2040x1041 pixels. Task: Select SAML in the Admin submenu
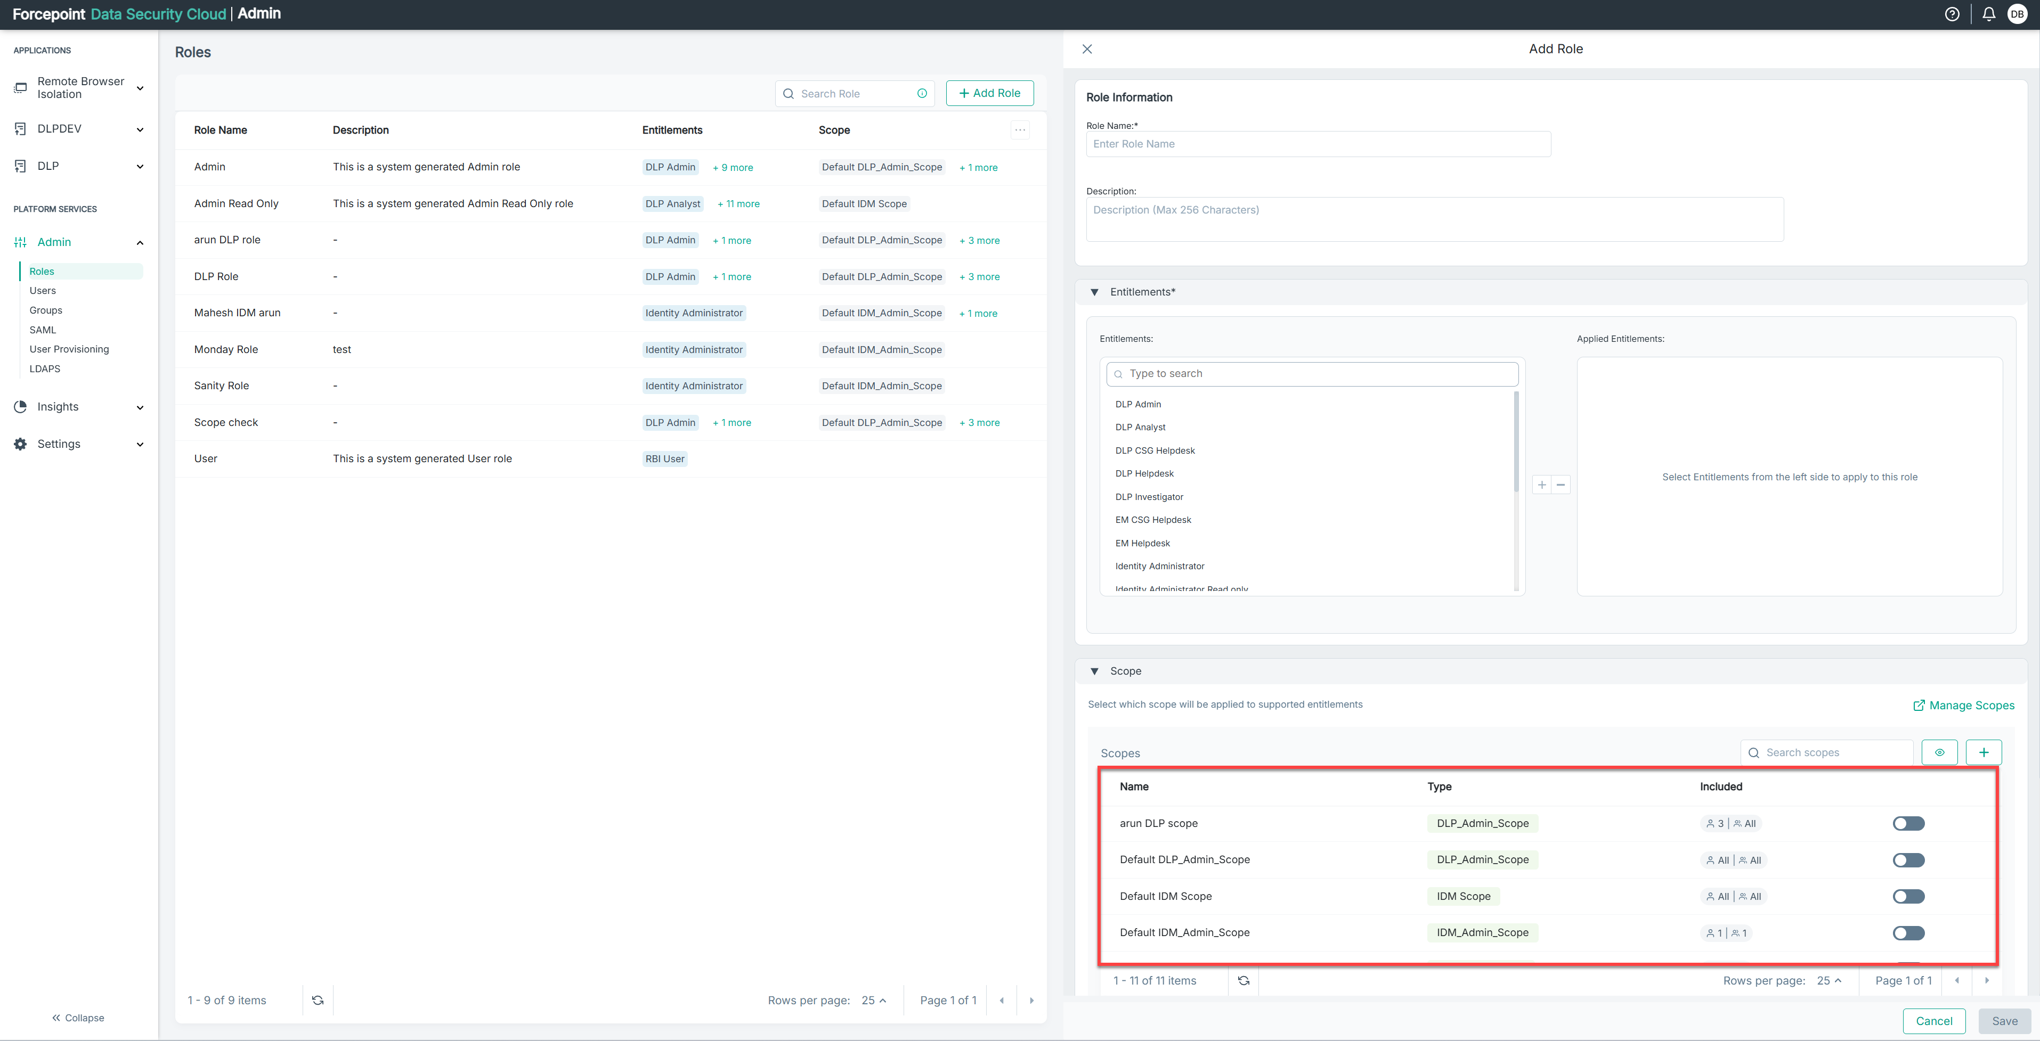(43, 330)
